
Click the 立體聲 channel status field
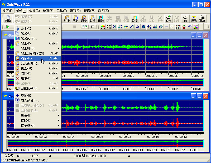(x=8, y=156)
